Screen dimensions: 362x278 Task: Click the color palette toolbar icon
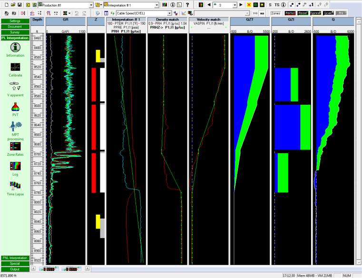[x=165, y=5]
